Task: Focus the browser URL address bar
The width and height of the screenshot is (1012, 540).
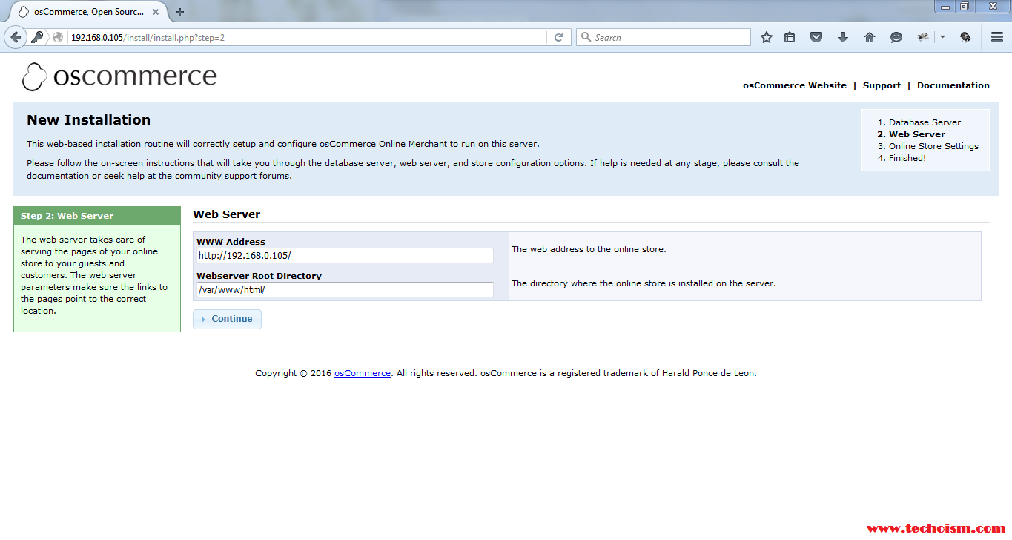Action: pos(308,37)
